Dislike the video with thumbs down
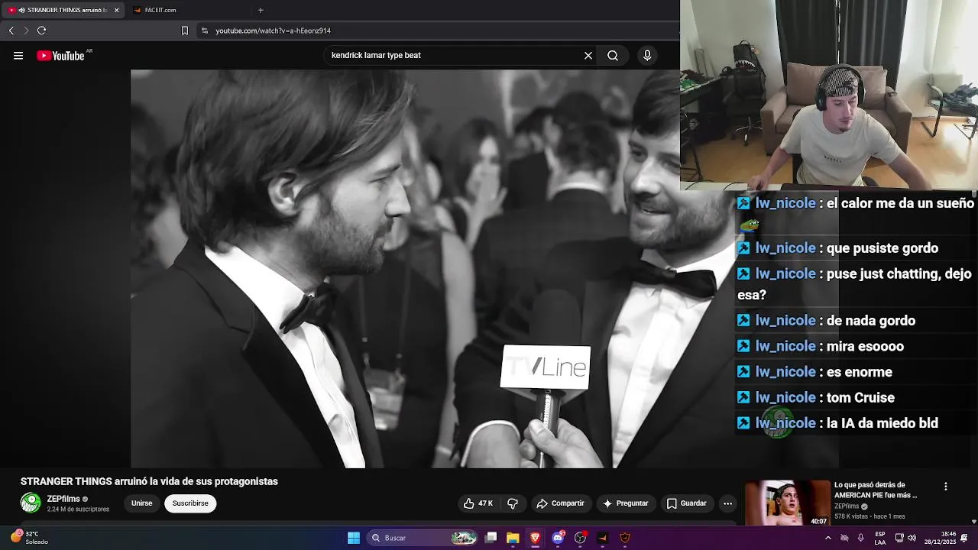 click(x=513, y=503)
